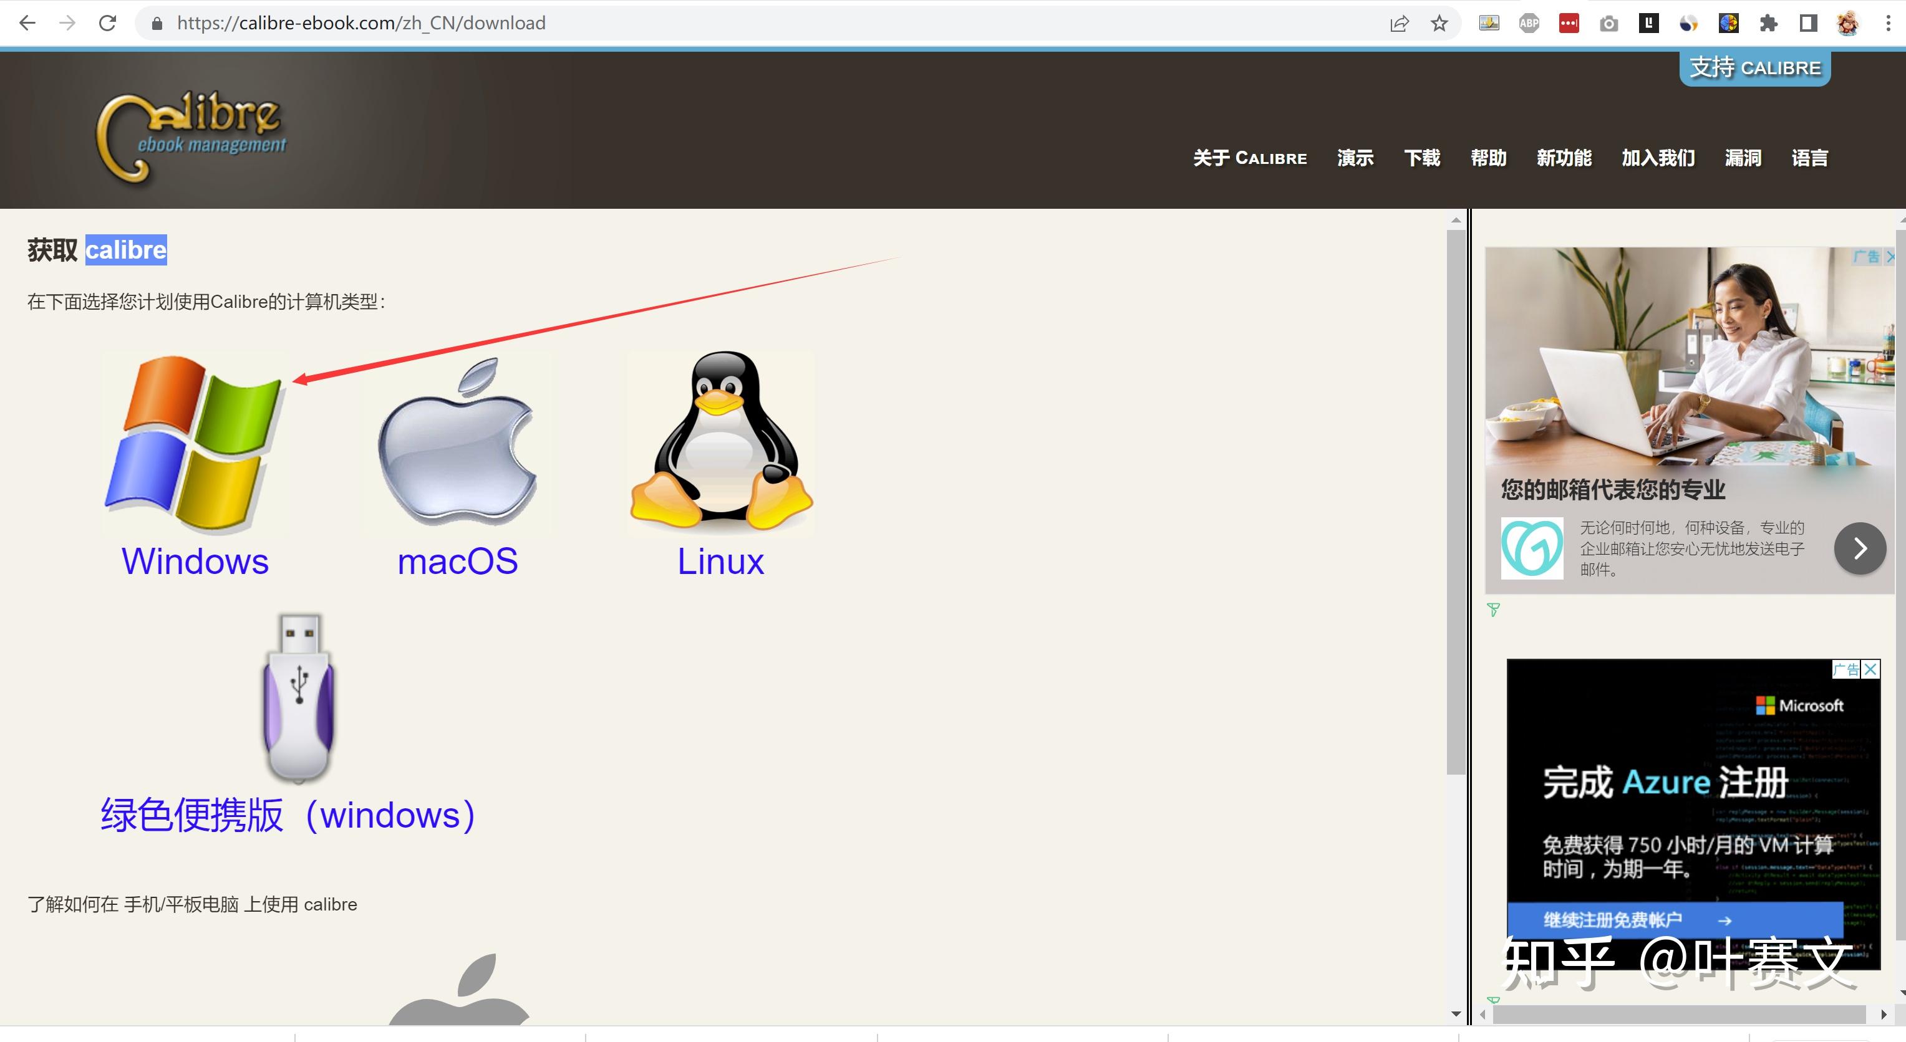Open the 下载 navigation menu item
This screenshot has height=1042, width=1906.
point(1421,158)
